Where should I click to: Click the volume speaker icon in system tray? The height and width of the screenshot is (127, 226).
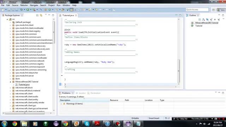[x=205, y=124]
